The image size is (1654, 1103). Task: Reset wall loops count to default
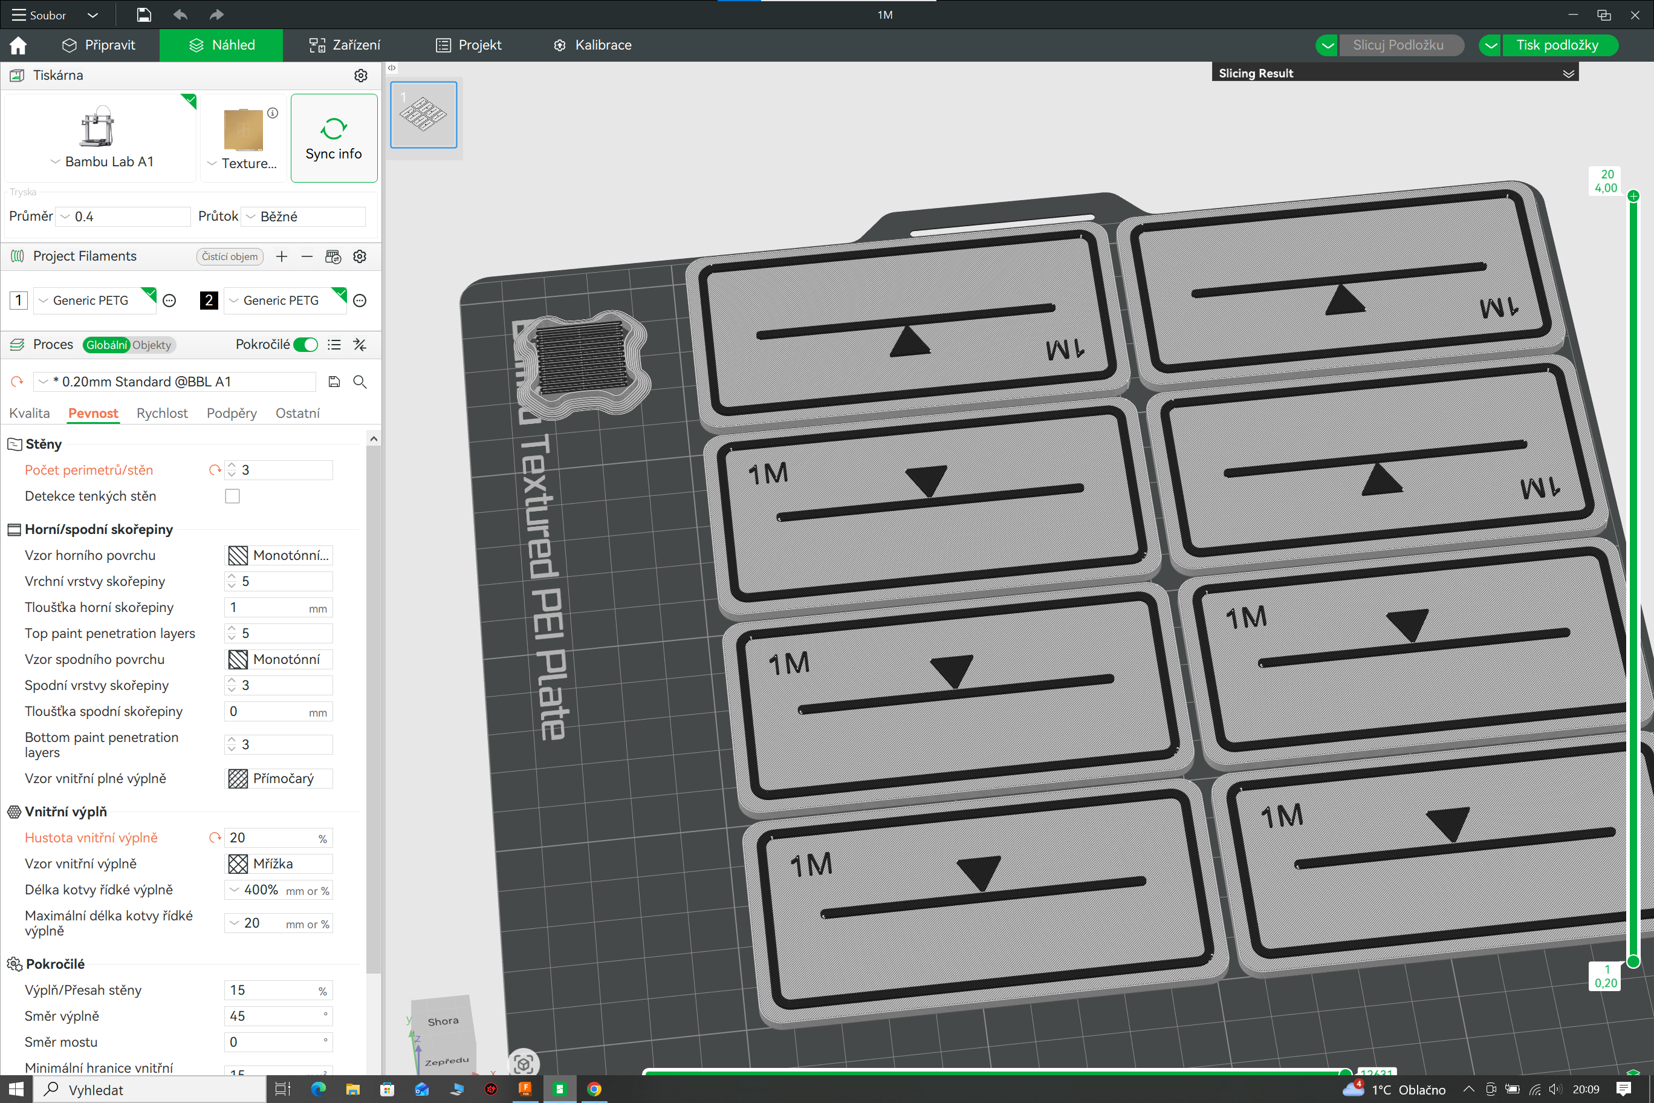(x=215, y=470)
